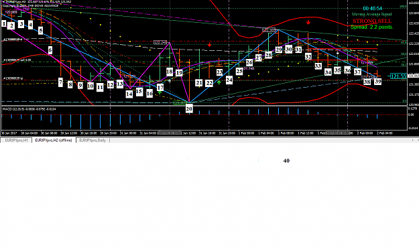
Task: Click the left tab-scroll arrow beside chart tabs
Action: [412, 140]
